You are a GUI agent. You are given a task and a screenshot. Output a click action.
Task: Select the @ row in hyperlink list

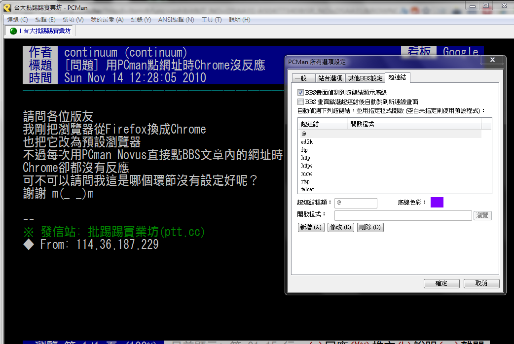390,134
